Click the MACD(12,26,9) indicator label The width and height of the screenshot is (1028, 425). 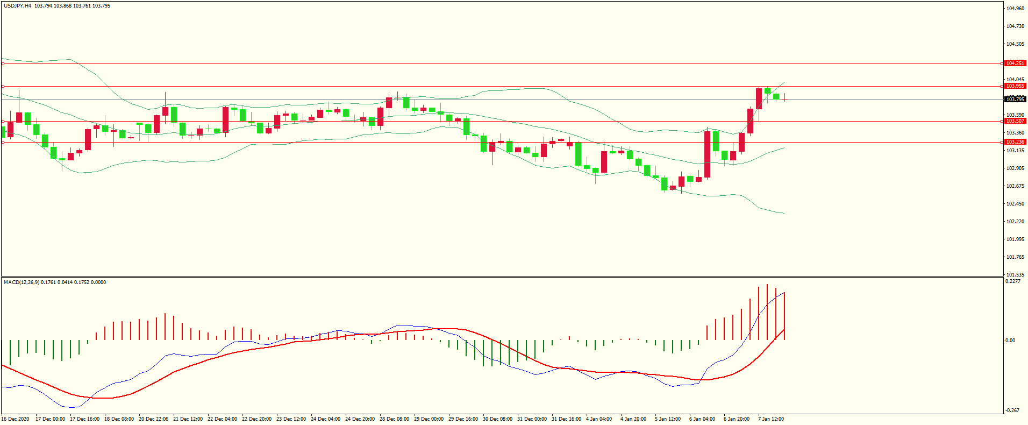(21, 282)
